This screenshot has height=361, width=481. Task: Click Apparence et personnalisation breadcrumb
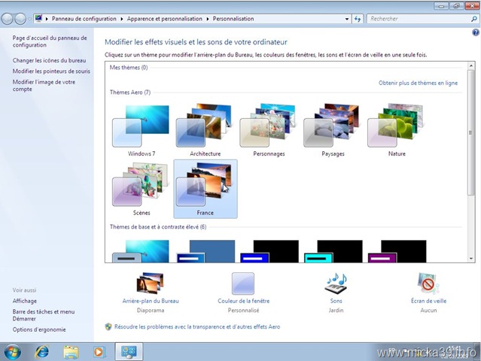click(164, 19)
